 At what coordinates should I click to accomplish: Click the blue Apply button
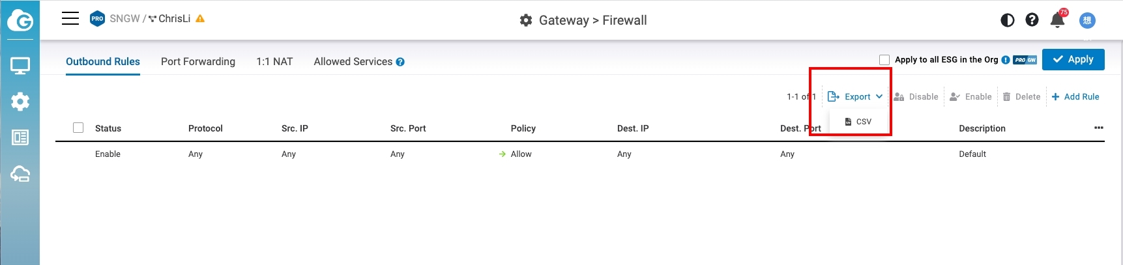pos(1073,59)
